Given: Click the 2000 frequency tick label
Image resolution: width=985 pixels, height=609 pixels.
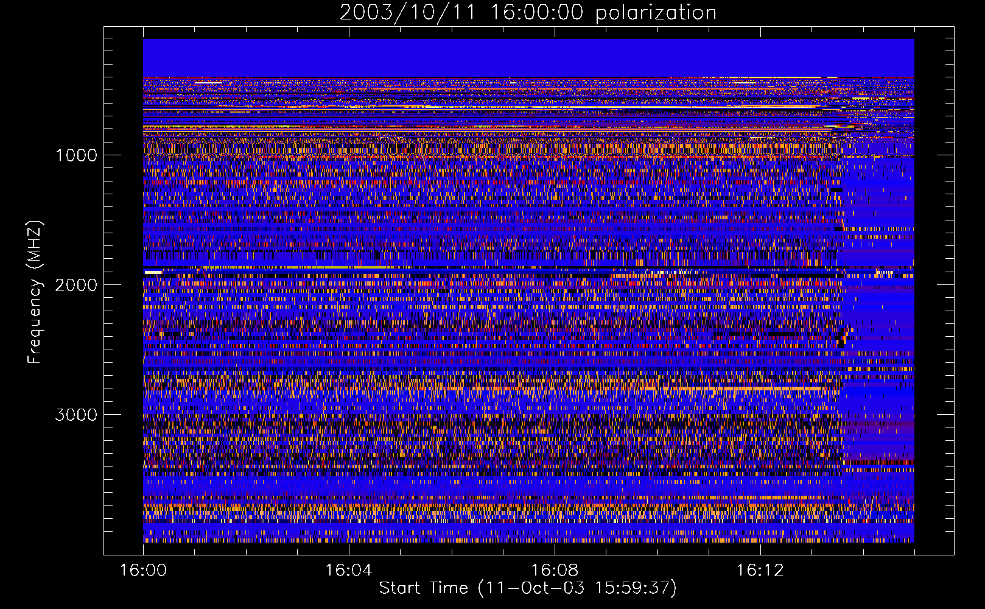Looking at the screenshot, I should click(x=76, y=285).
